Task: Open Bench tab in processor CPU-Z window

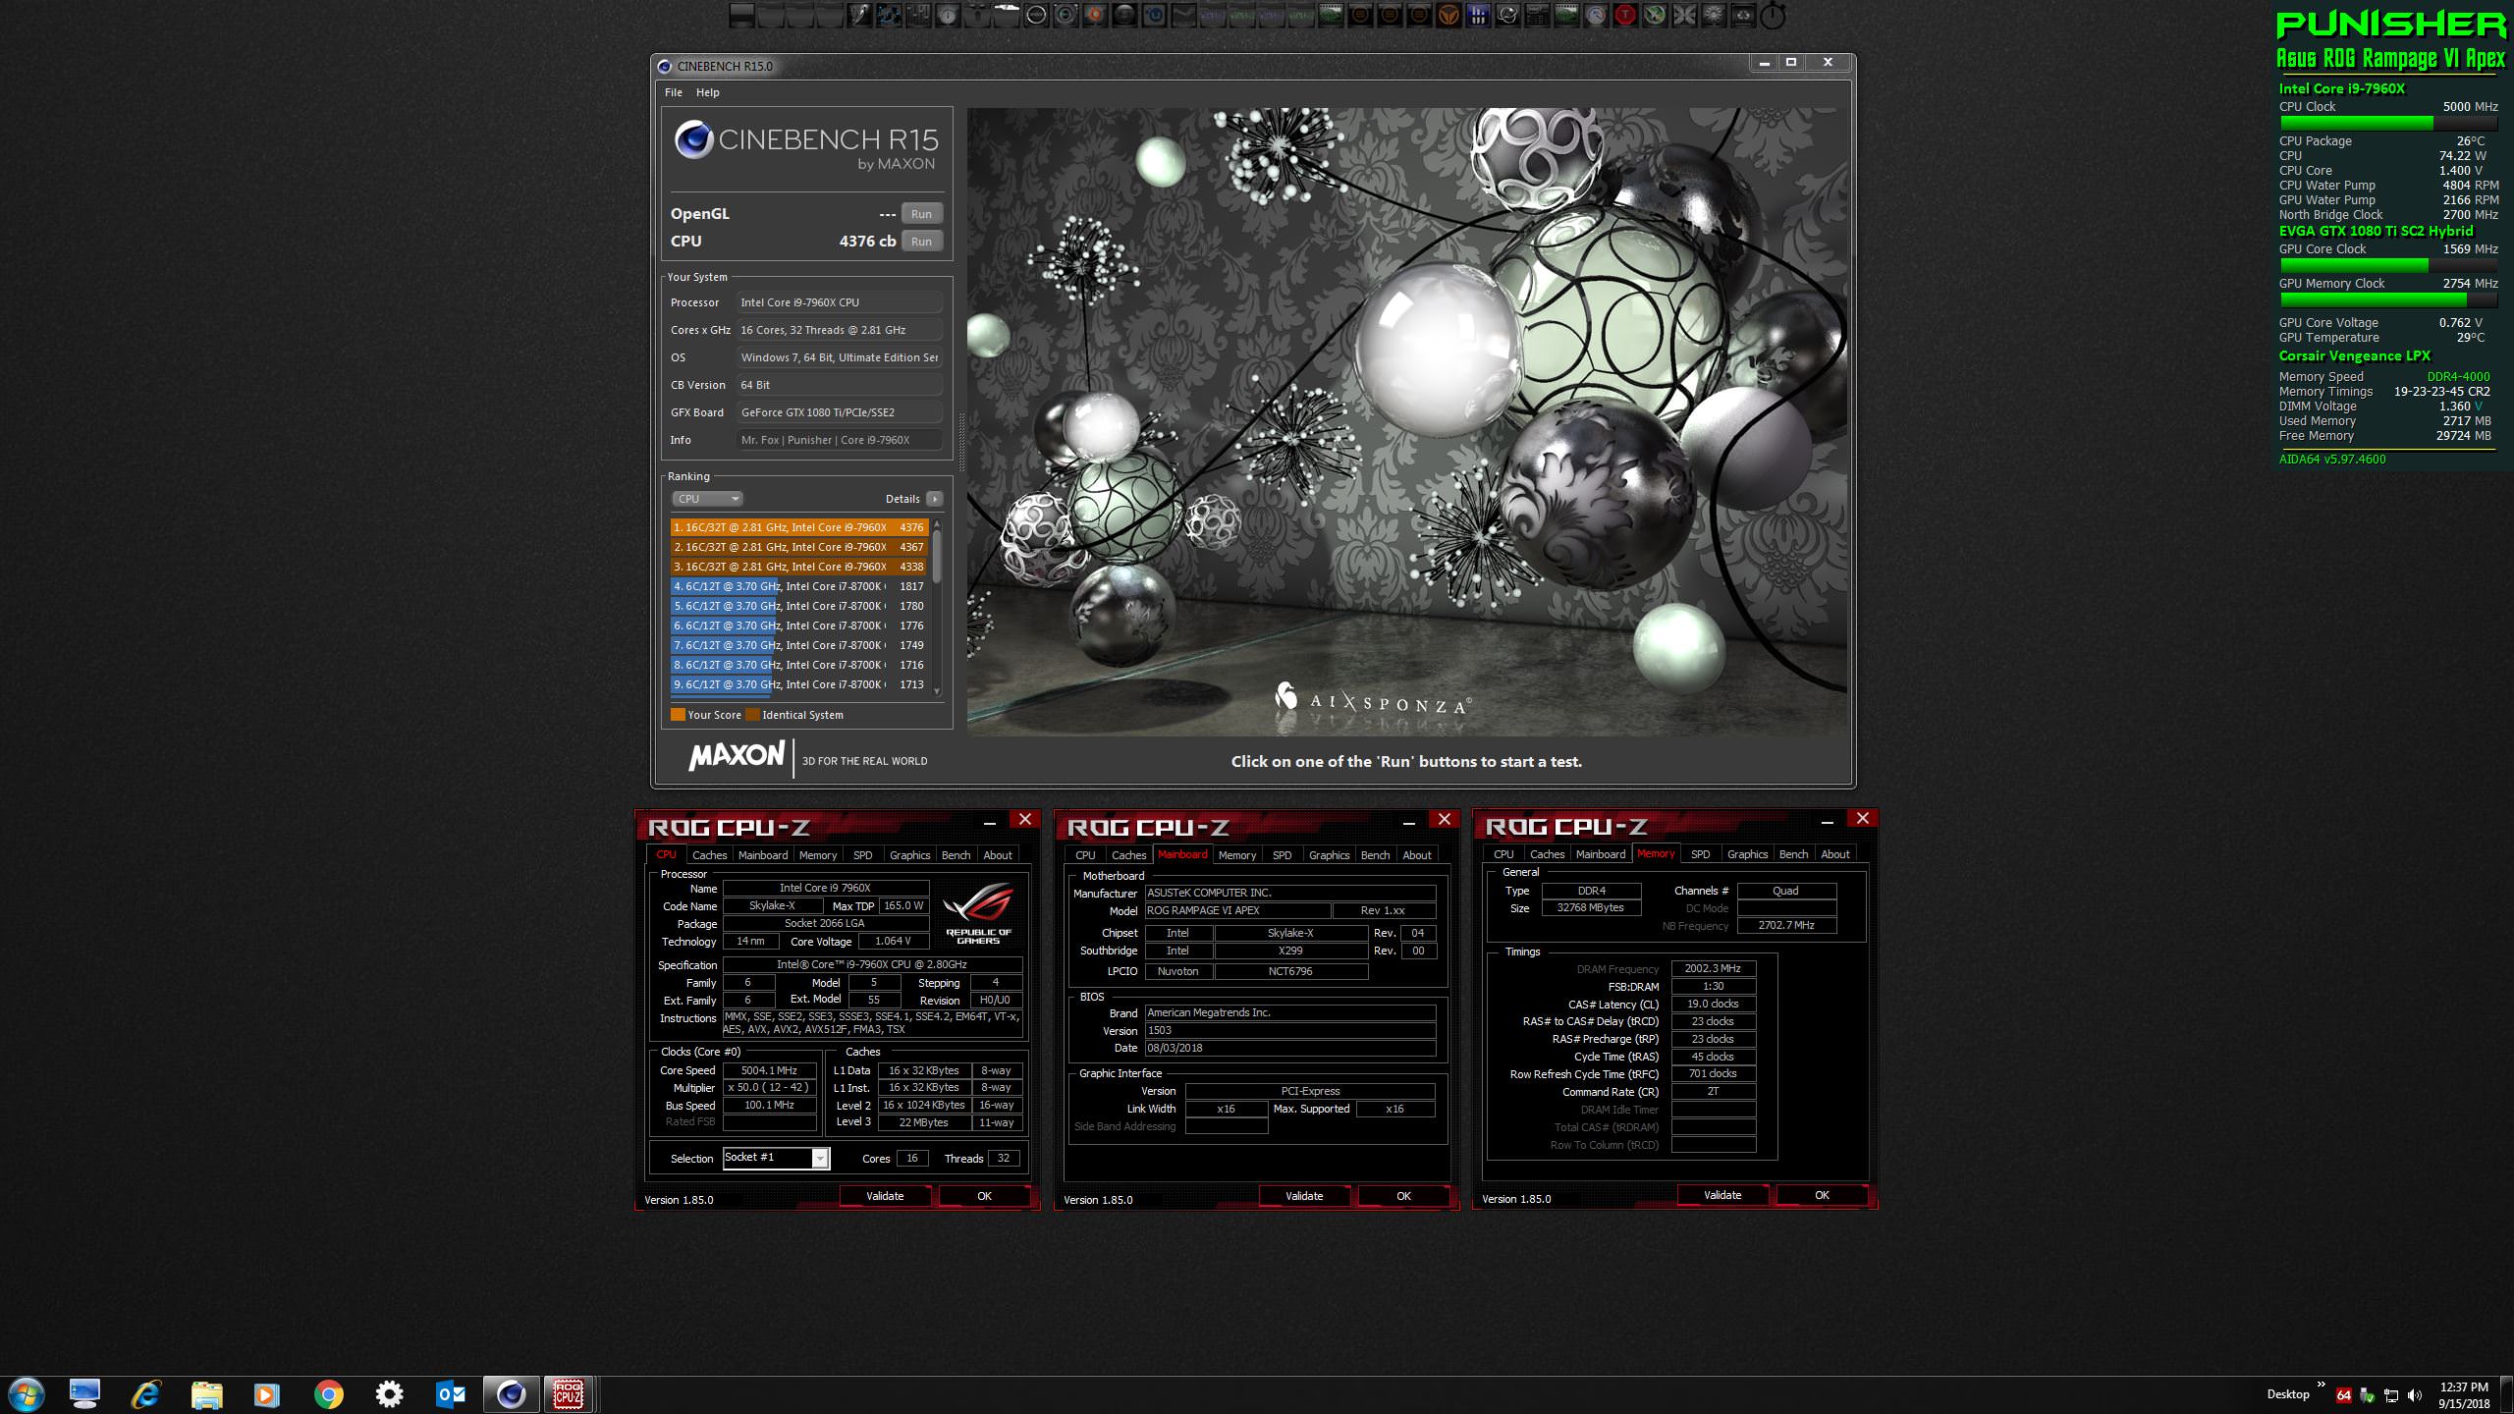Action: [x=956, y=855]
